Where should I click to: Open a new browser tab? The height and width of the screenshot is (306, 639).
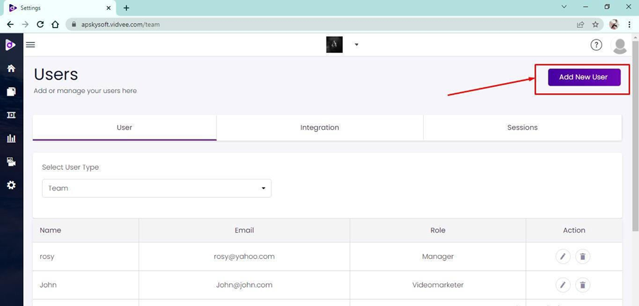(127, 7)
